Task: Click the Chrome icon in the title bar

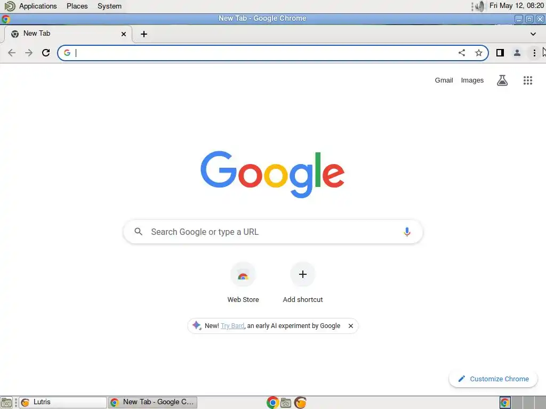Action: (x=5, y=19)
